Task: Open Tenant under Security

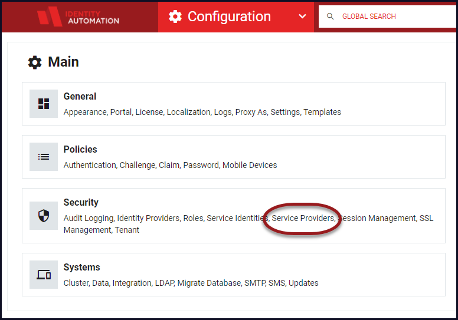Action: pos(127,230)
